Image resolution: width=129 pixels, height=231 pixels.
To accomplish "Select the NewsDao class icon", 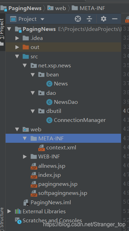I will coord(49,102).
